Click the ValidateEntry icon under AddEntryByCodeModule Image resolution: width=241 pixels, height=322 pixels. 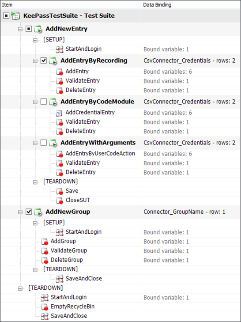click(x=59, y=122)
